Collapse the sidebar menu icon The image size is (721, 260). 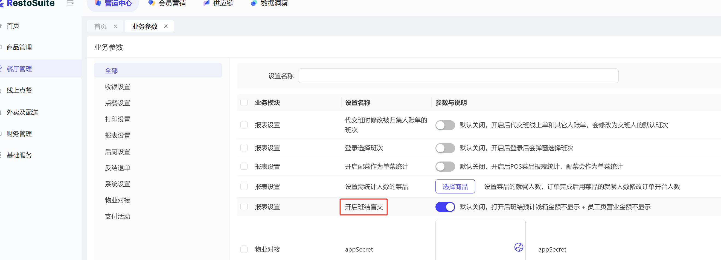pos(70,3)
